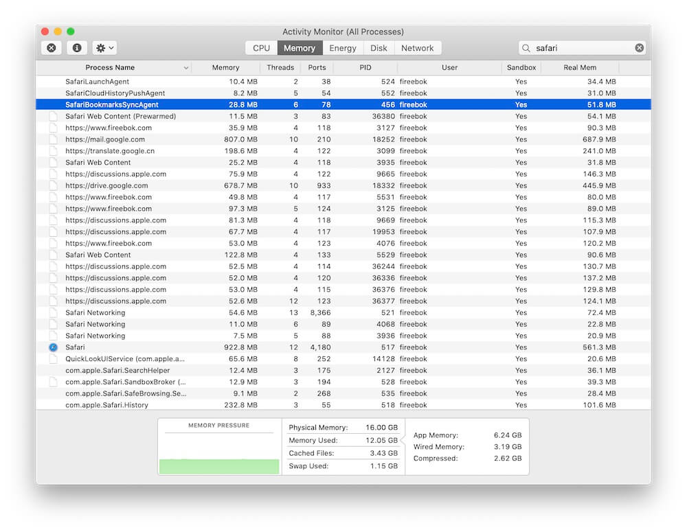Select https://www.fireebok.com with PID 5531

343,197
